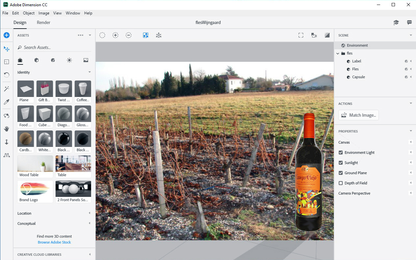The height and width of the screenshot is (260, 416).
Task: Collapse the Scene panel arrow
Action: (x=411, y=35)
